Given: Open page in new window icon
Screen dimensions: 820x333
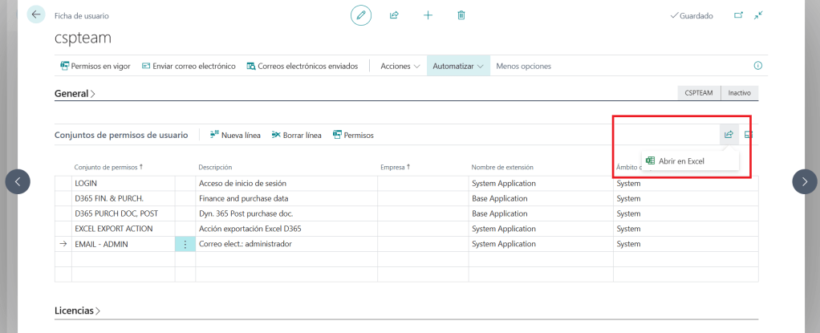Looking at the screenshot, I should click(738, 15).
